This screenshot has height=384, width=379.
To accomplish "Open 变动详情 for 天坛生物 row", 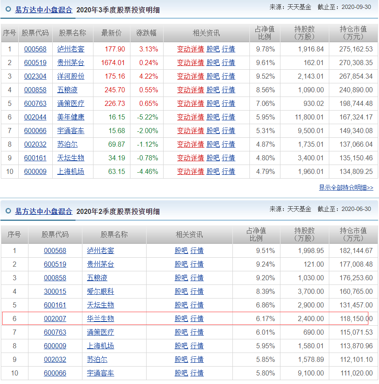I will tap(190, 158).
